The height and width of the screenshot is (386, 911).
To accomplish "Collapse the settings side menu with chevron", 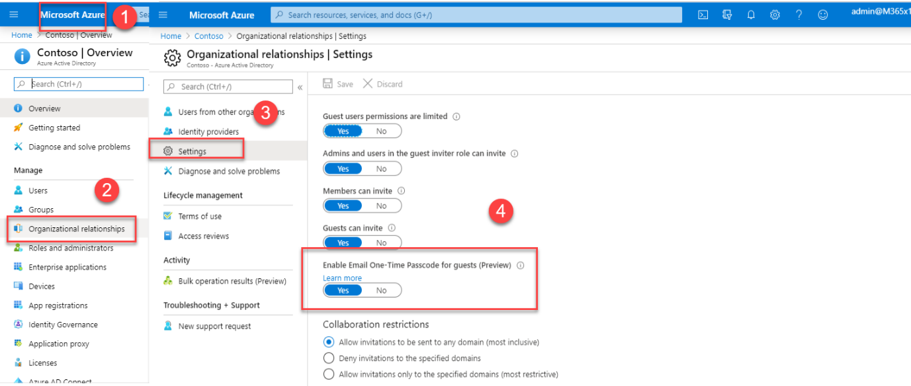I will click(x=300, y=87).
